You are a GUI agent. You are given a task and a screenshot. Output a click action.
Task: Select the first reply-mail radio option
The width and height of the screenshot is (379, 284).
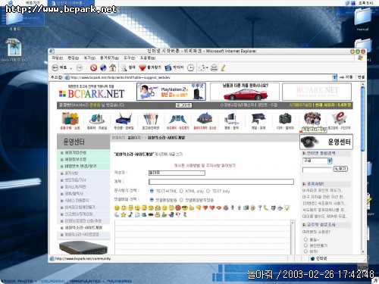(152, 200)
